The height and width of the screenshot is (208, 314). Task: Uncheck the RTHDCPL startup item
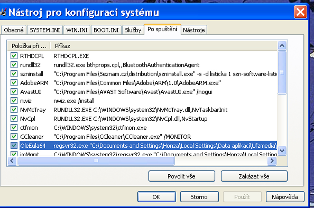click(x=14, y=56)
